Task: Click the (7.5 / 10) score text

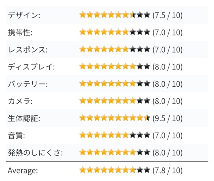Action: pyautogui.click(x=167, y=15)
